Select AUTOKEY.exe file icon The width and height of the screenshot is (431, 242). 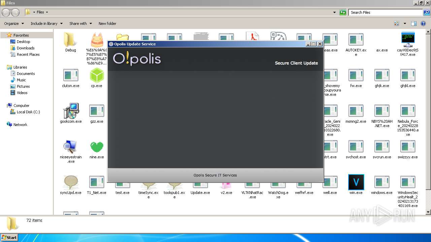tap(356, 40)
